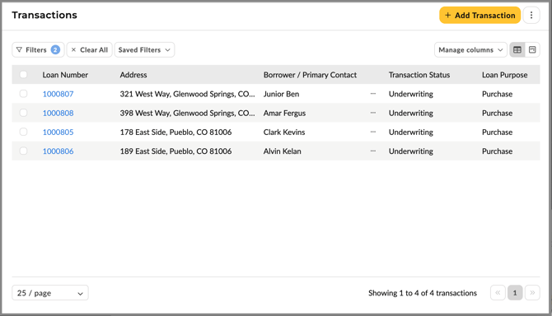552x316 pixels.
Task: Click borrower name Alvin Kelan
Action: pyautogui.click(x=283, y=151)
